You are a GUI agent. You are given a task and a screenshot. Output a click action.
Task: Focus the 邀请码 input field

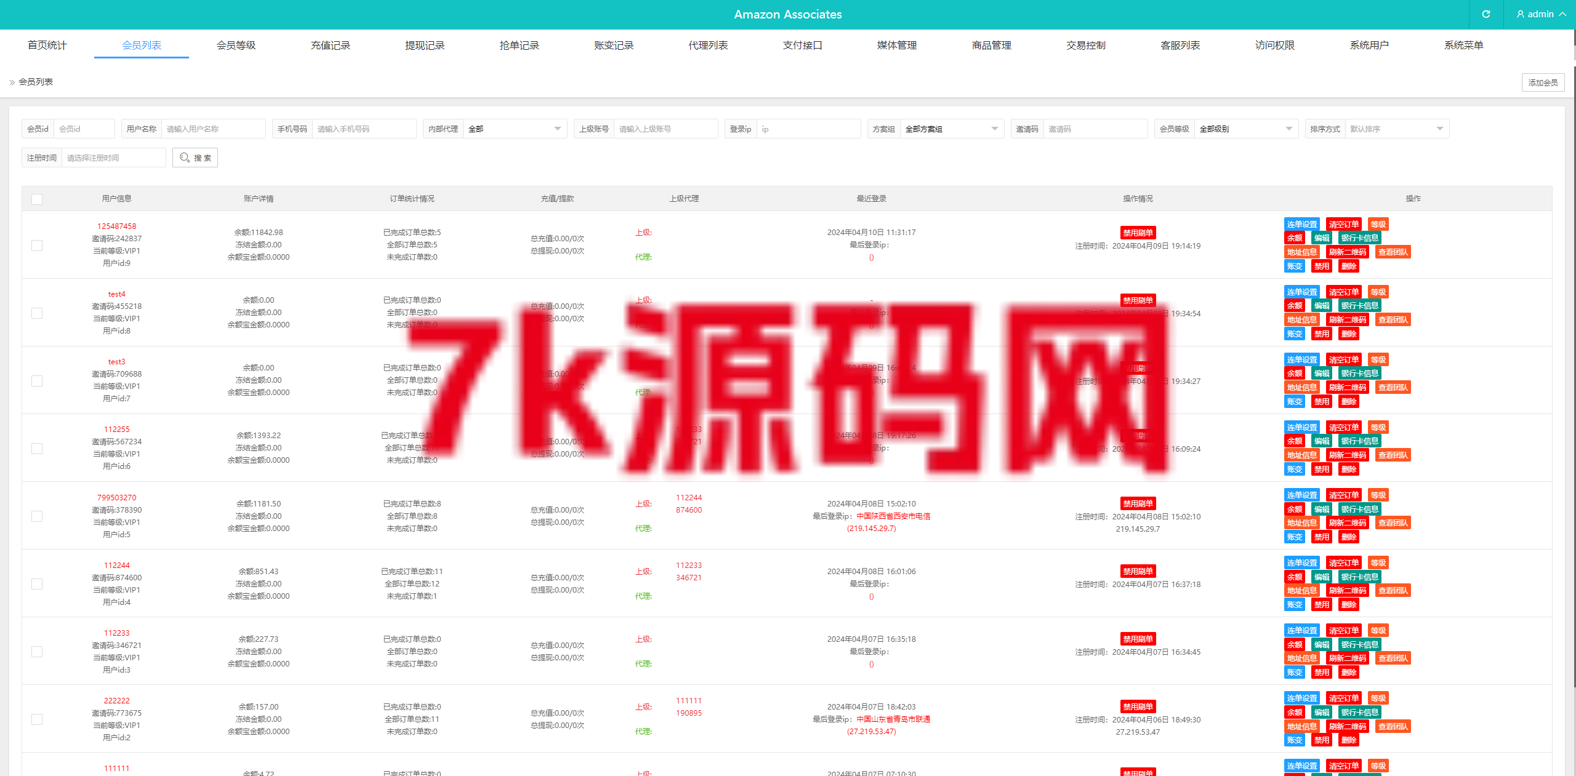(x=1095, y=129)
